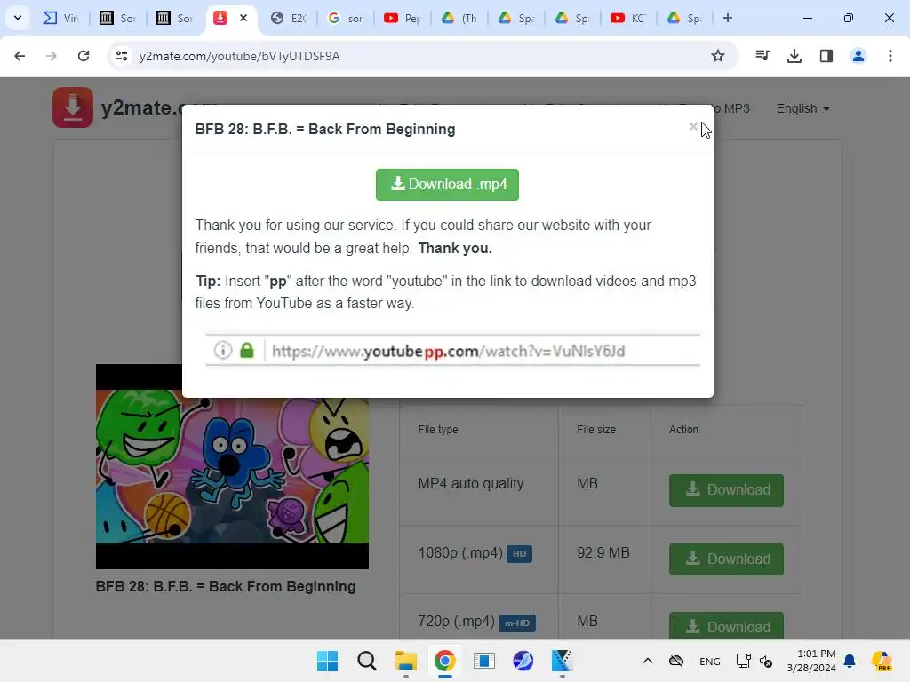The height and width of the screenshot is (682, 910).
Task: Show hidden system tray icons
Action: [648, 661]
